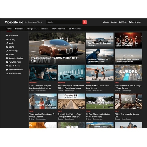The height and width of the screenshot is (147, 147).
Task: Click the last featured slider dot
Action: pos(83,35)
